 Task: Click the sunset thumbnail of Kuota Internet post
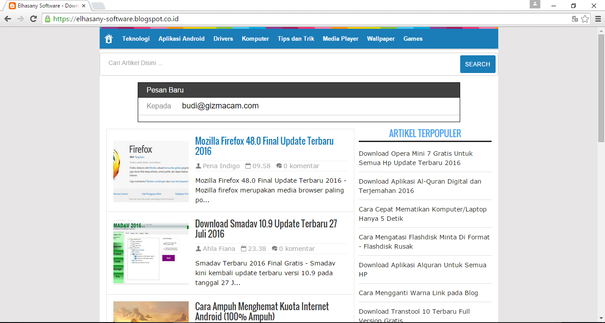151,312
